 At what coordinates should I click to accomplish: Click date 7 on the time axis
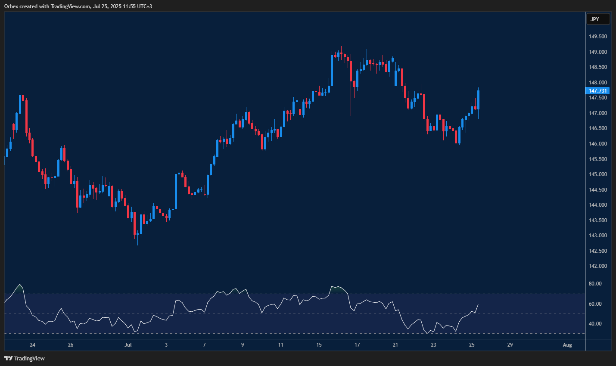204,345
